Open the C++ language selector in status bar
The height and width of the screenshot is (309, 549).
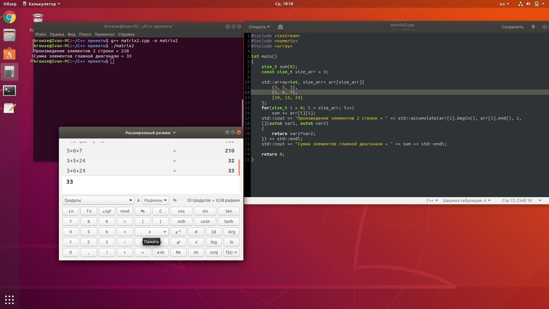[x=432, y=201]
